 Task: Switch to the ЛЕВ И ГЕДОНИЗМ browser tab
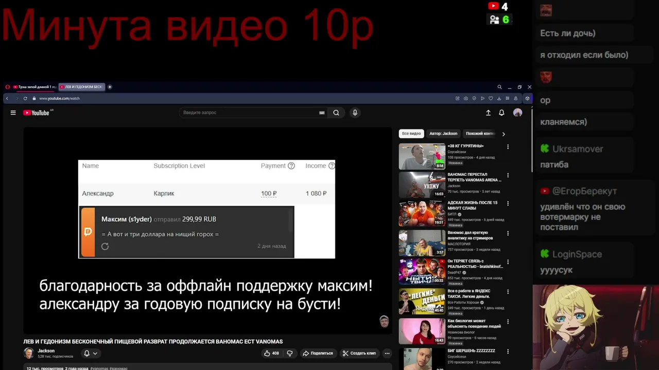(81, 87)
